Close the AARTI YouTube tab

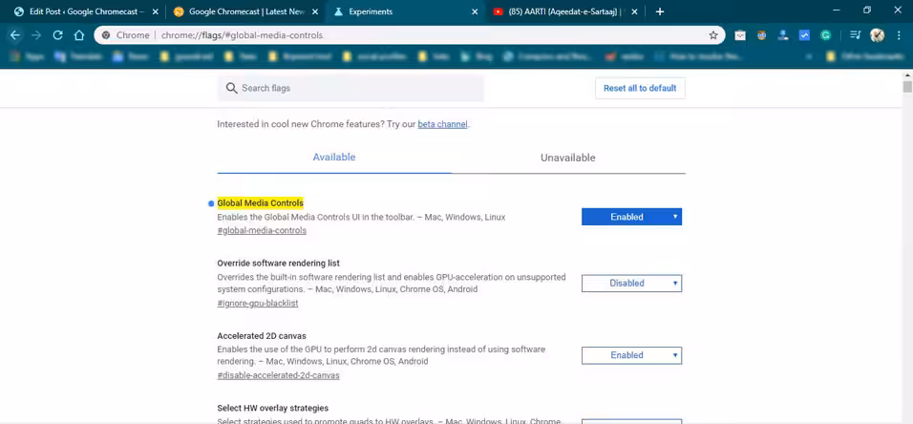pos(634,11)
